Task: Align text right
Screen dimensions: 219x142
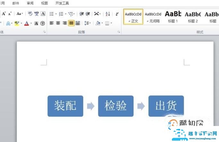Action: 65,23
